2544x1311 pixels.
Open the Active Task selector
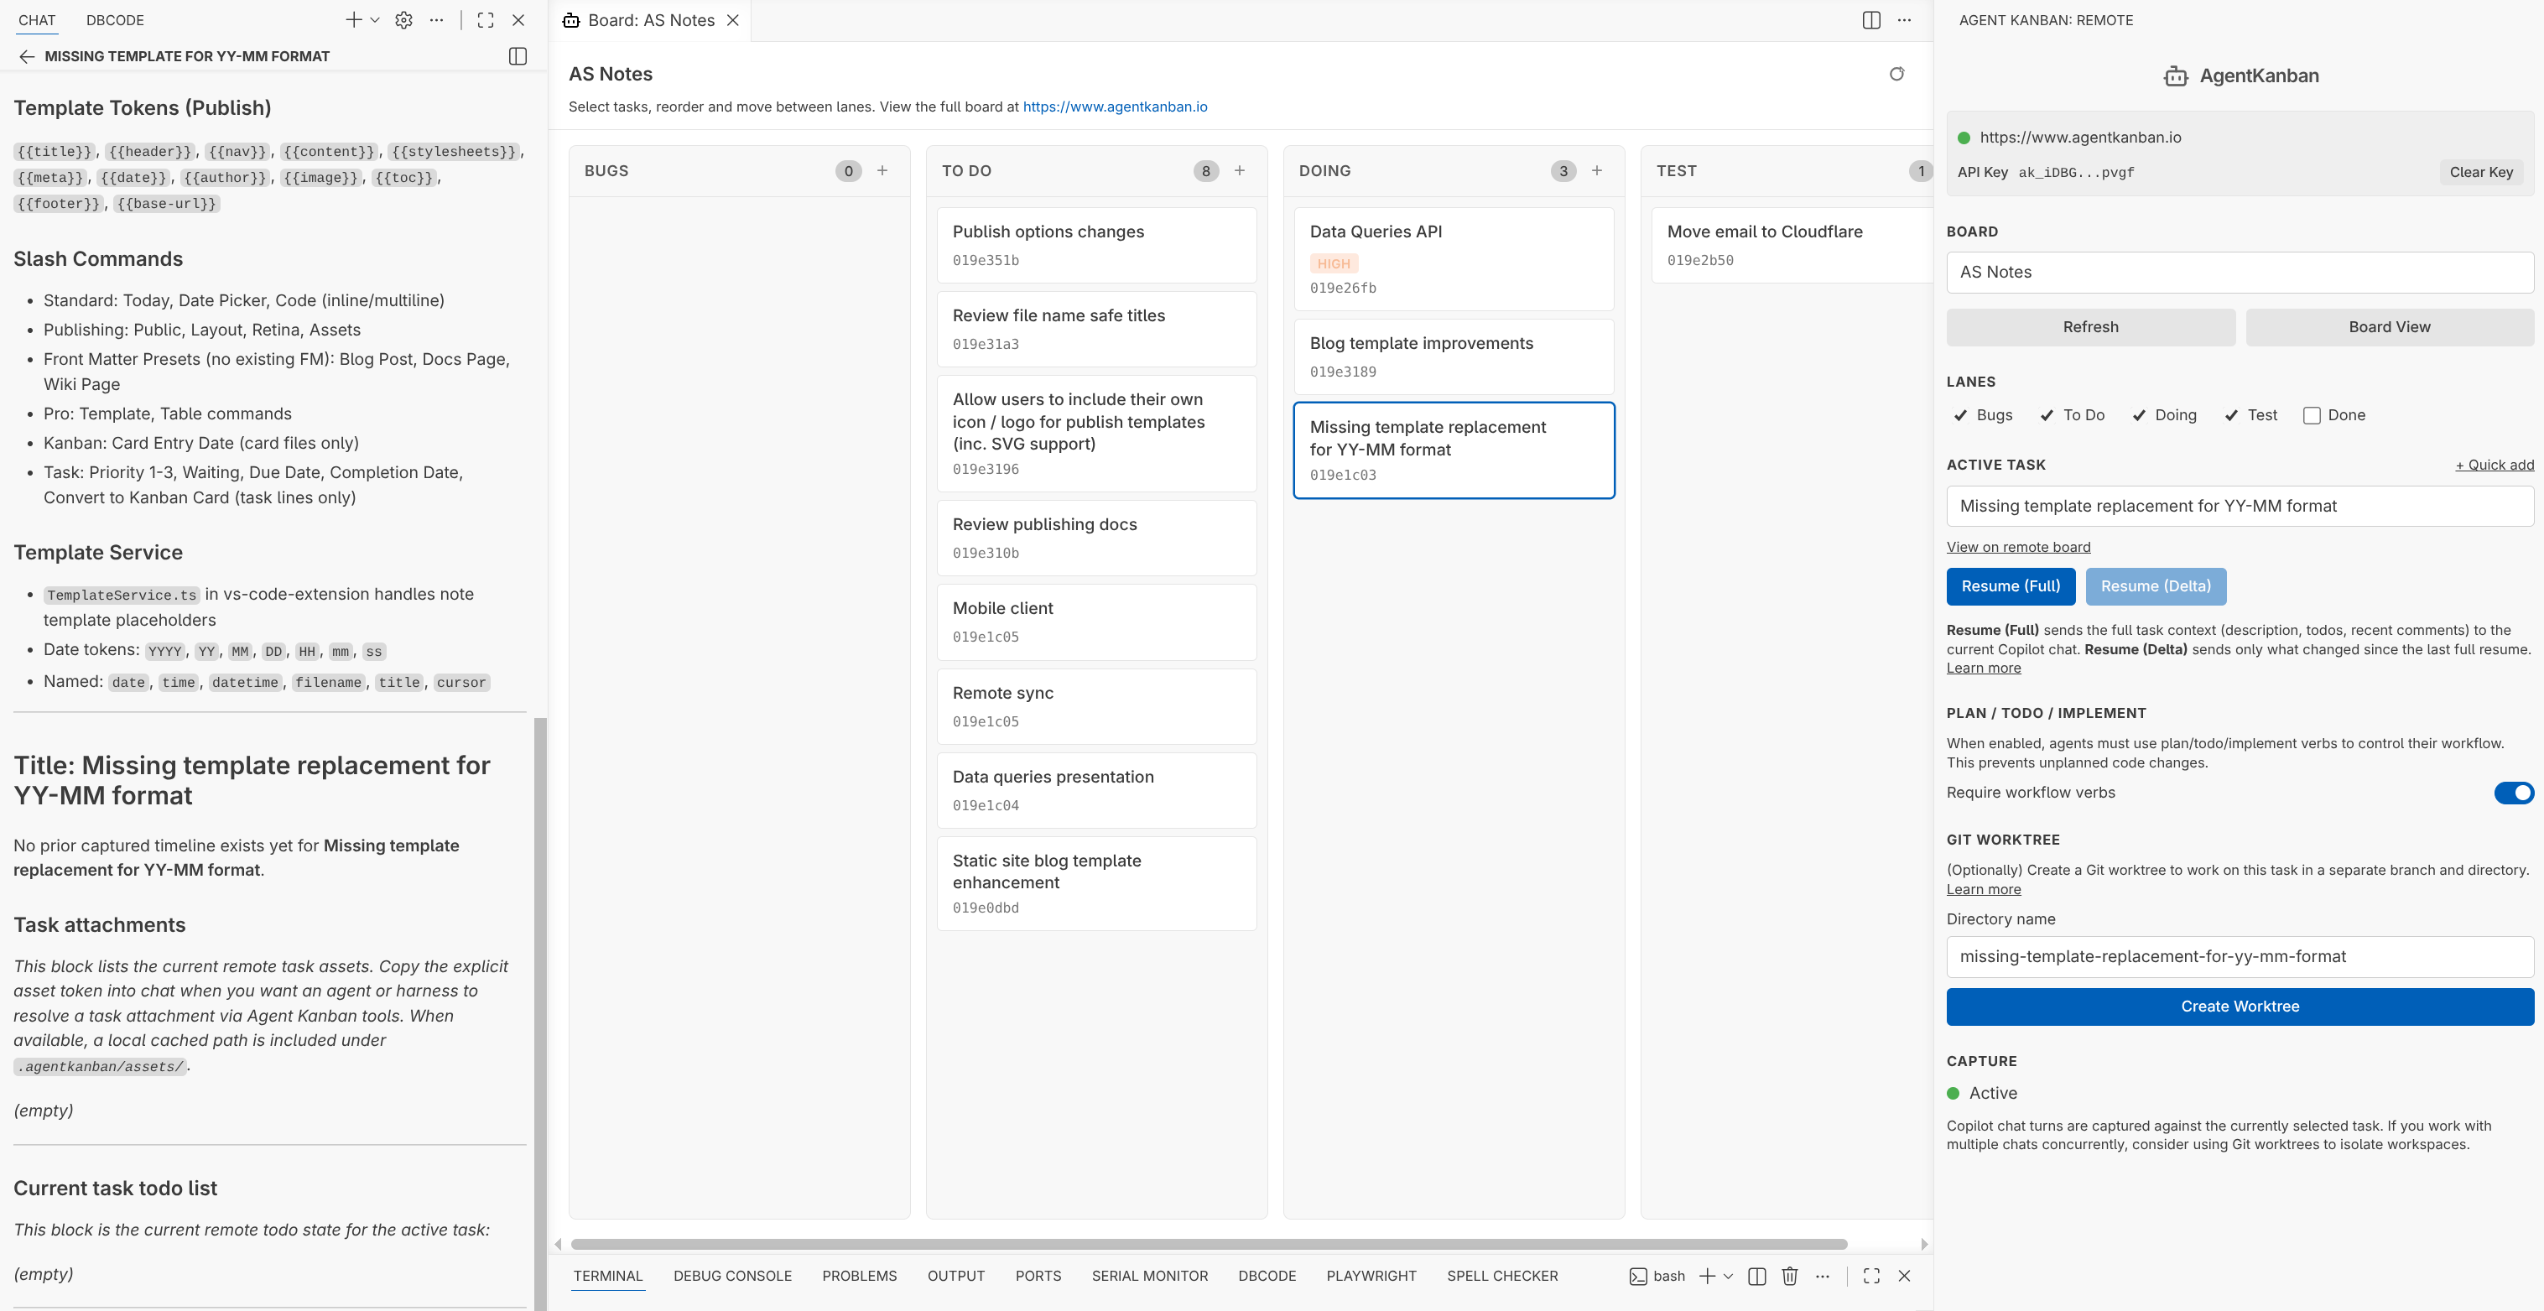tap(2239, 506)
